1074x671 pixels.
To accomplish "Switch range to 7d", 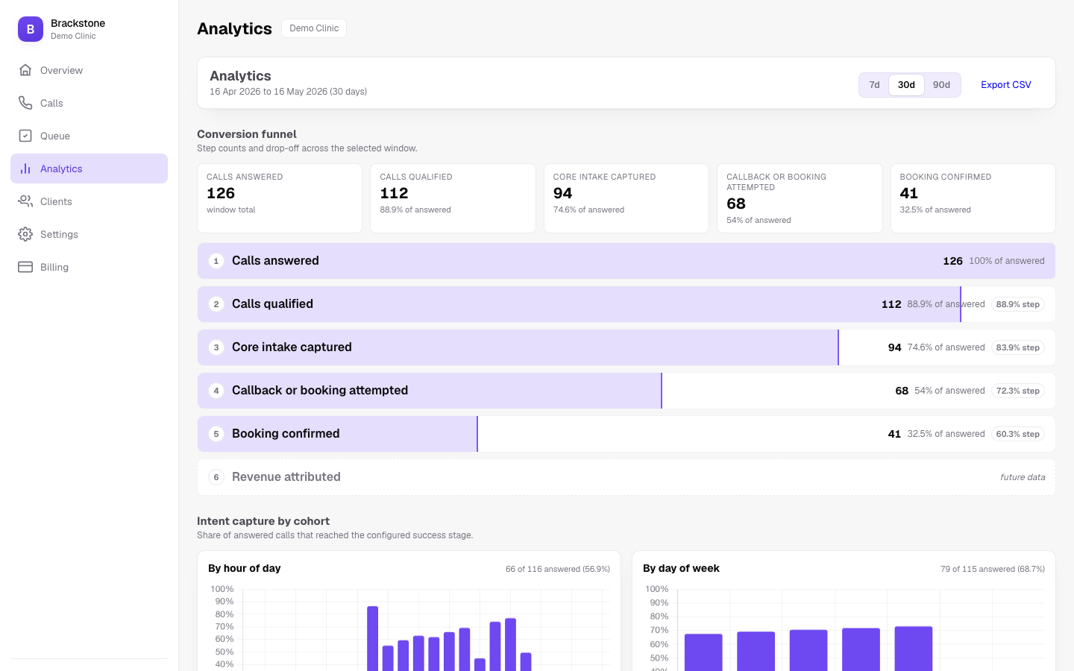I will [x=874, y=85].
